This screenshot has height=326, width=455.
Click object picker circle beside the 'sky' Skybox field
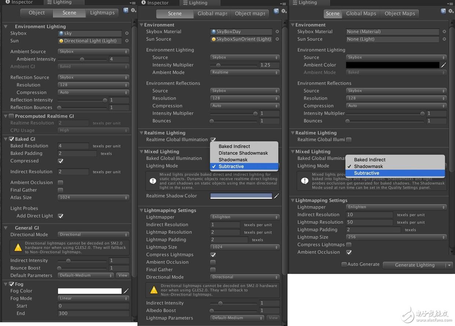click(x=127, y=33)
